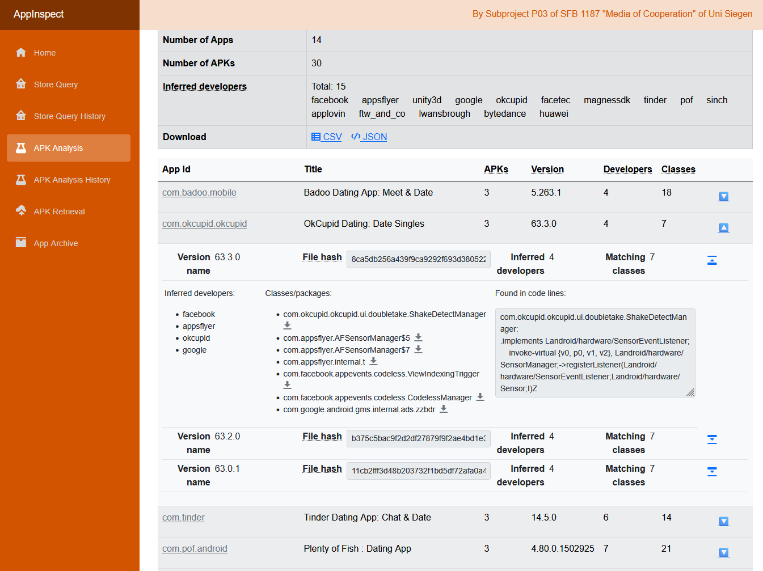Click the Version column header
The image size is (763, 571).
pyautogui.click(x=547, y=170)
